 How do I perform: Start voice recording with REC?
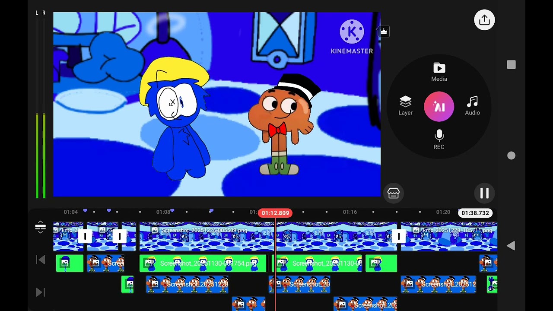pyautogui.click(x=439, y=140)
